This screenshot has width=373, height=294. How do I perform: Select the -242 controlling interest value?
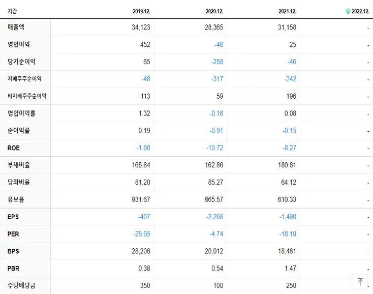point(290,79)
